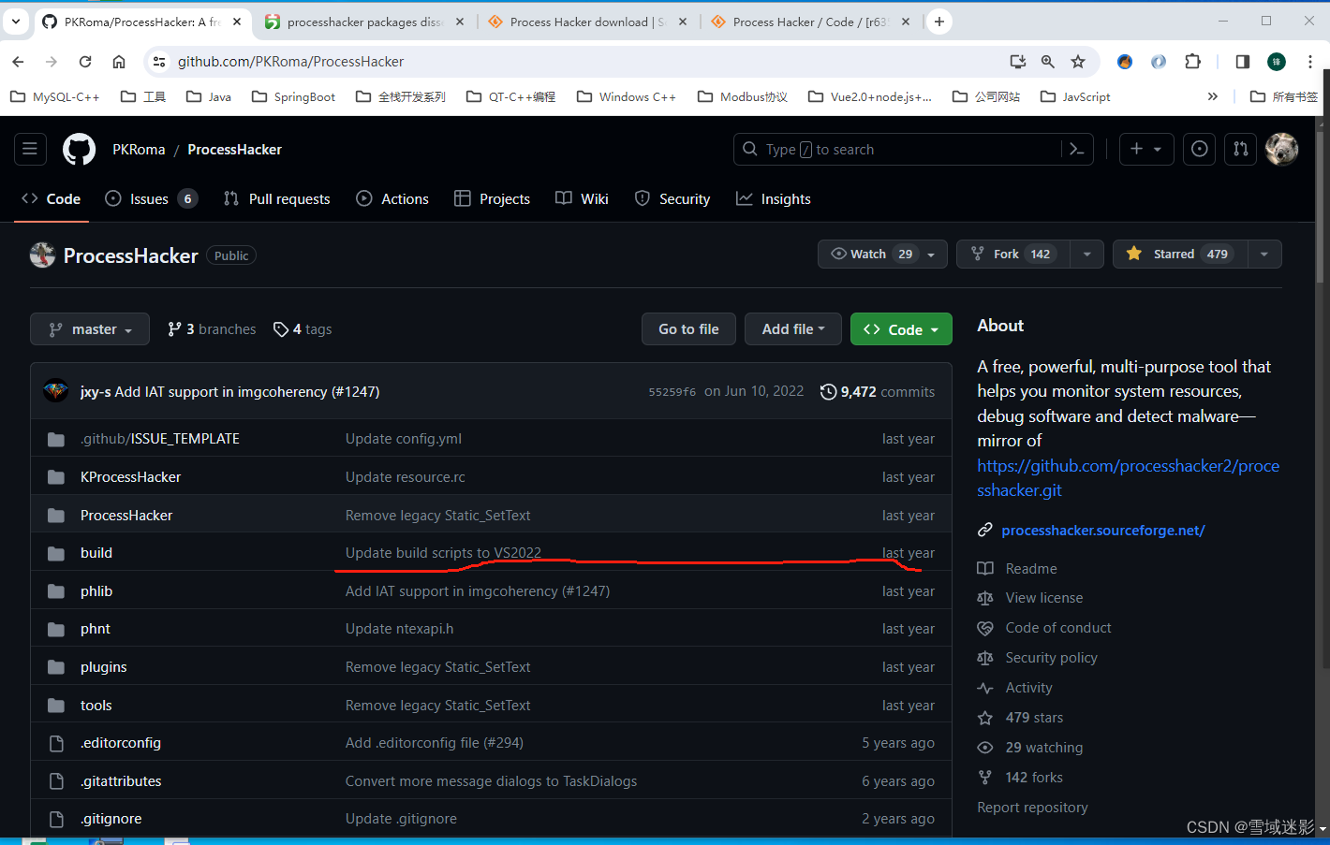Open the Watch notifications dropdown
The height and width of the screenshot is (845, 1330).
882,254
